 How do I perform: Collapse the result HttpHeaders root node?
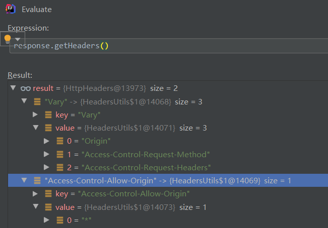13,88
